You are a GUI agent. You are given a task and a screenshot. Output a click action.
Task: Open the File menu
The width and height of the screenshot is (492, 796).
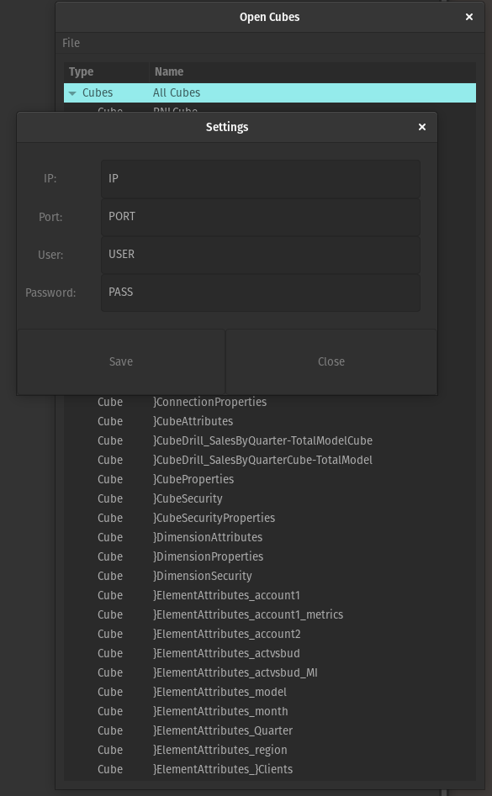71,43
